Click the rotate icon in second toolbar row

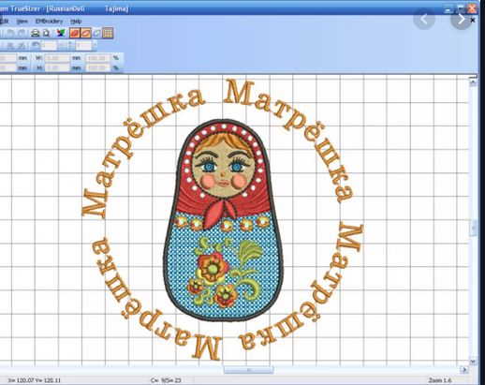36,46
